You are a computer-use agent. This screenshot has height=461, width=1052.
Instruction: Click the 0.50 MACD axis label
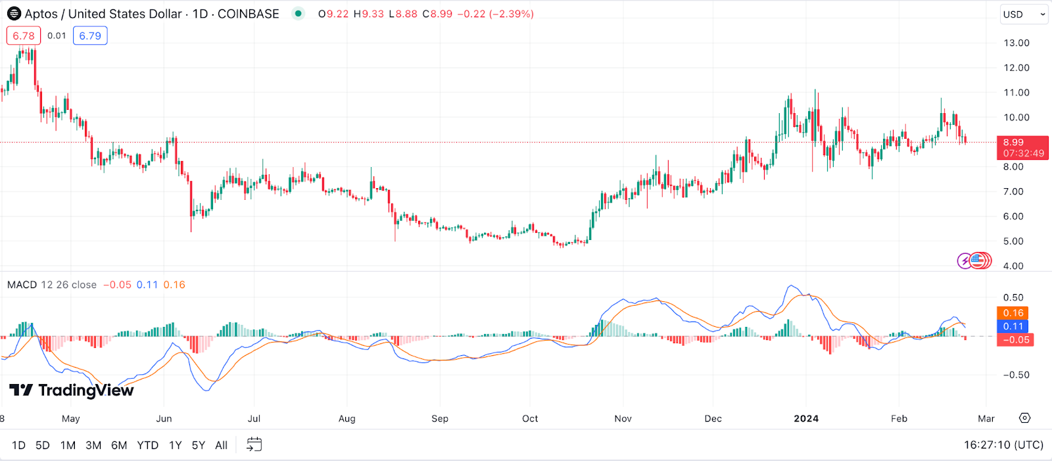[x=1013, y=297]
